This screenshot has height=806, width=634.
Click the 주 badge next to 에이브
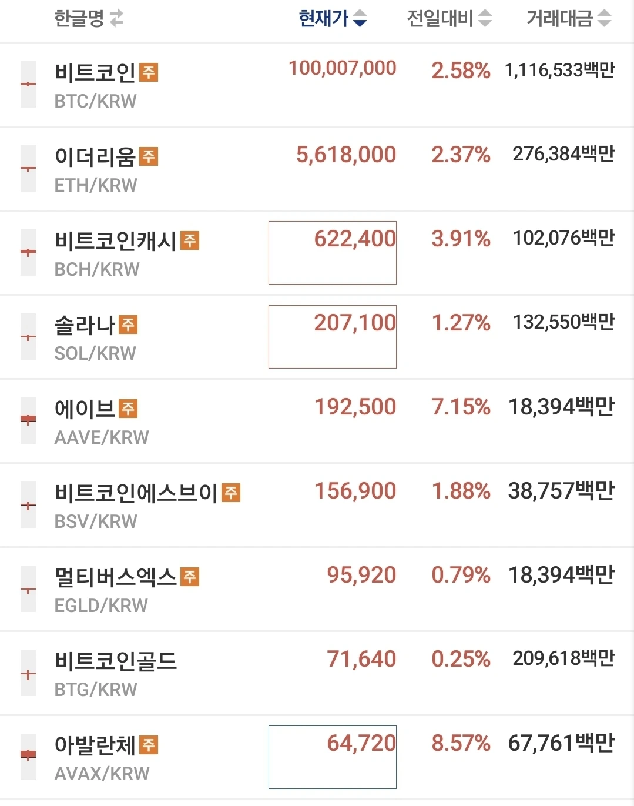(x=128, y=409)
